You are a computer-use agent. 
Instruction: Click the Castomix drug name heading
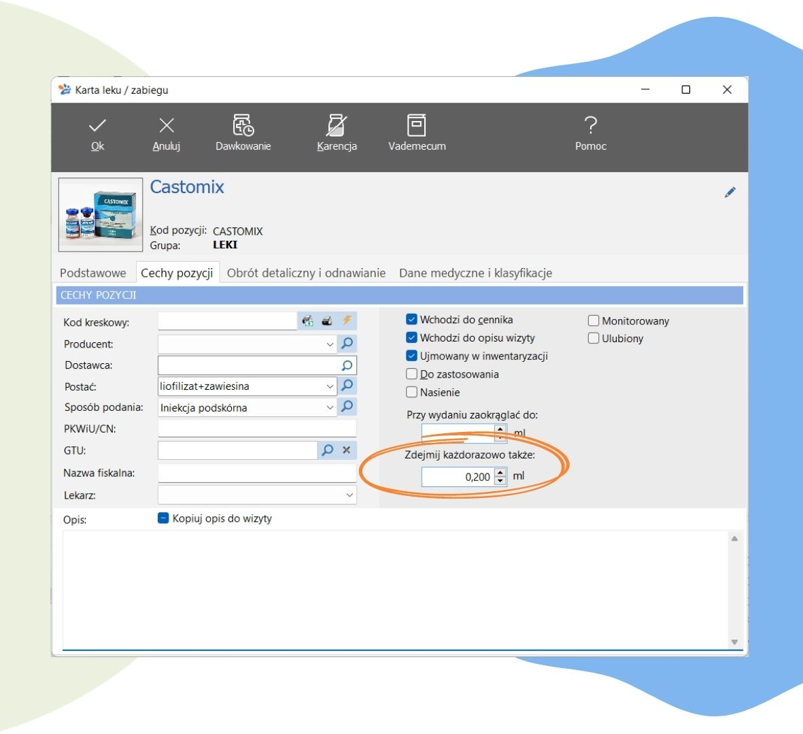coord(187,187)
